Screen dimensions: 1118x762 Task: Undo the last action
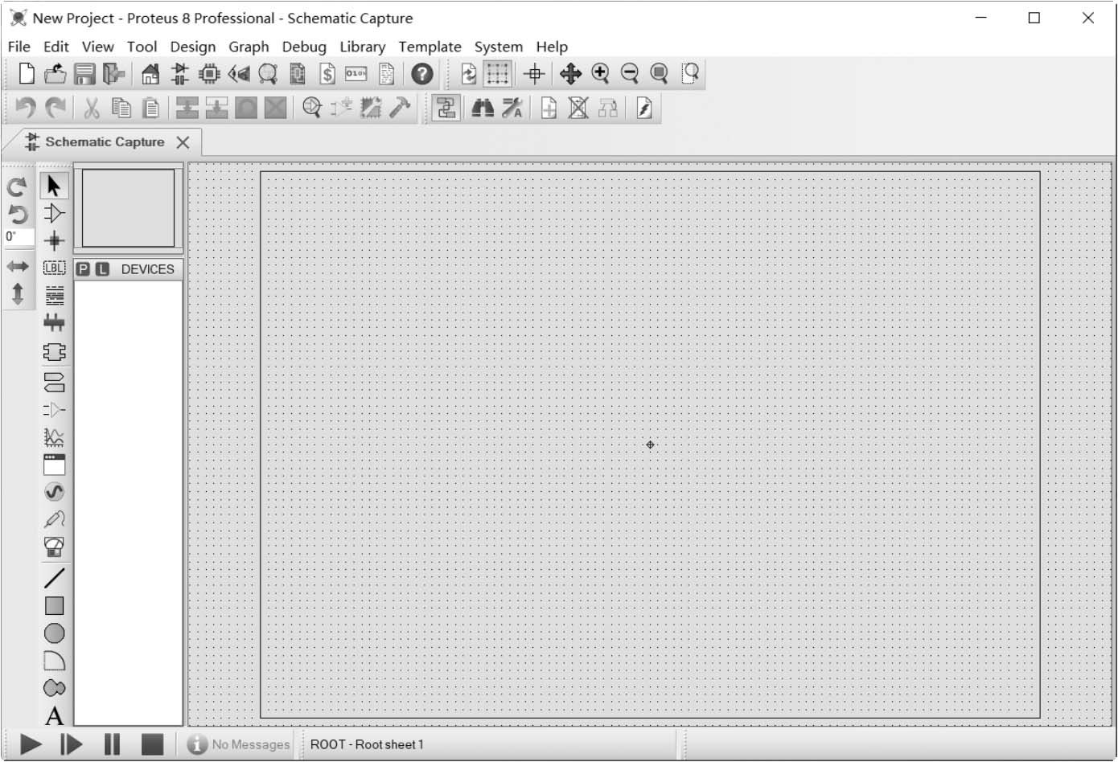26,107
